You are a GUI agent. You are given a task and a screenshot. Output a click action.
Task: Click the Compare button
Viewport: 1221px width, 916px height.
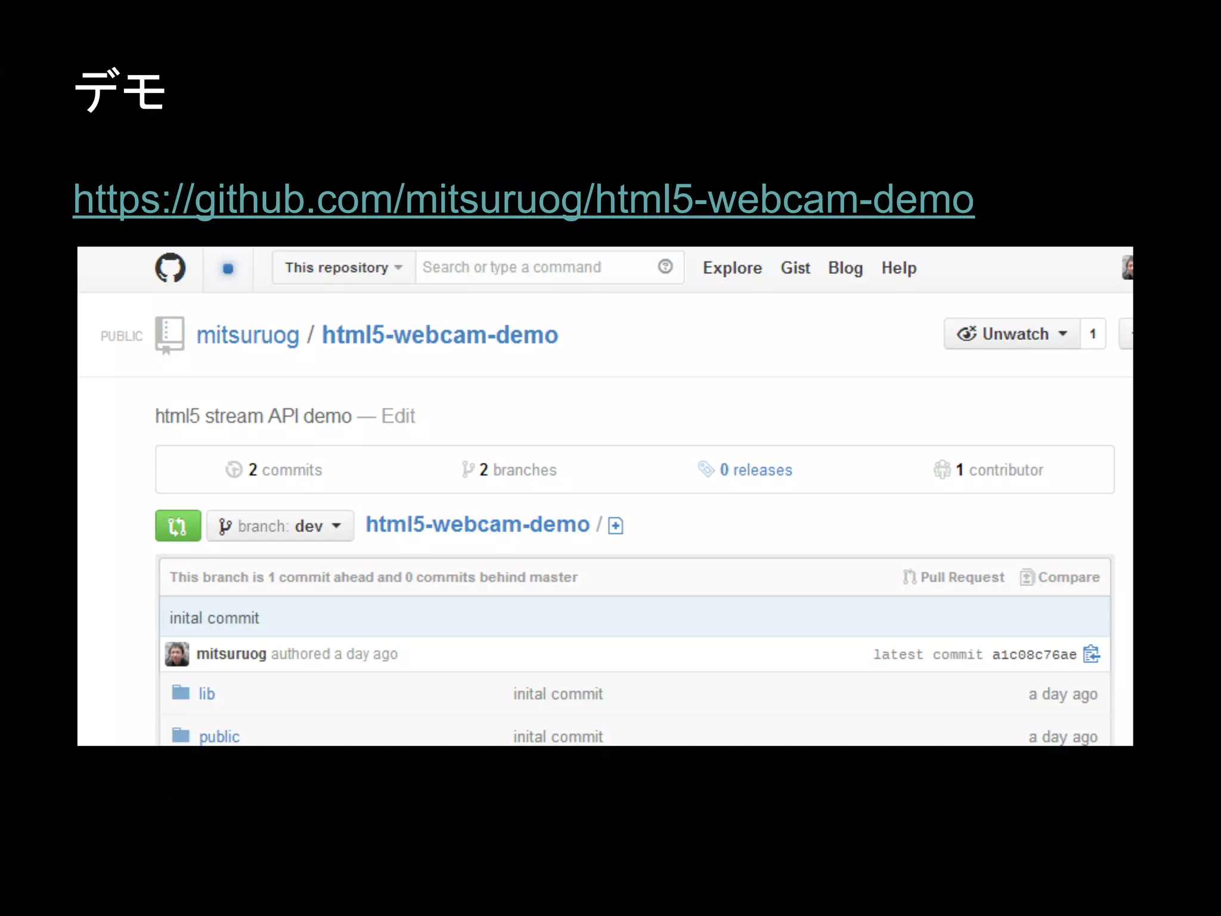point(1059,577)
